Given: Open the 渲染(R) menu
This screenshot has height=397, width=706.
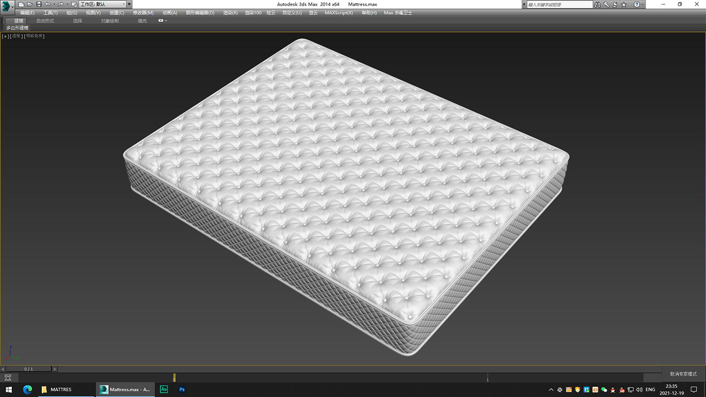Looking at the screenshot, I should [x=230, y=12].
